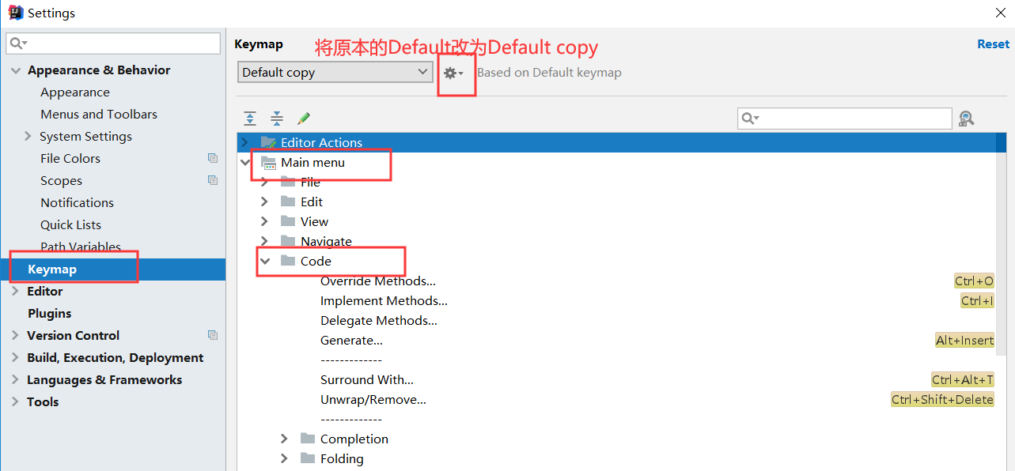The height and width of the screenshot is (471, 1015).
Task: Expand the Tools settings section
Action: tap(16, 401)
